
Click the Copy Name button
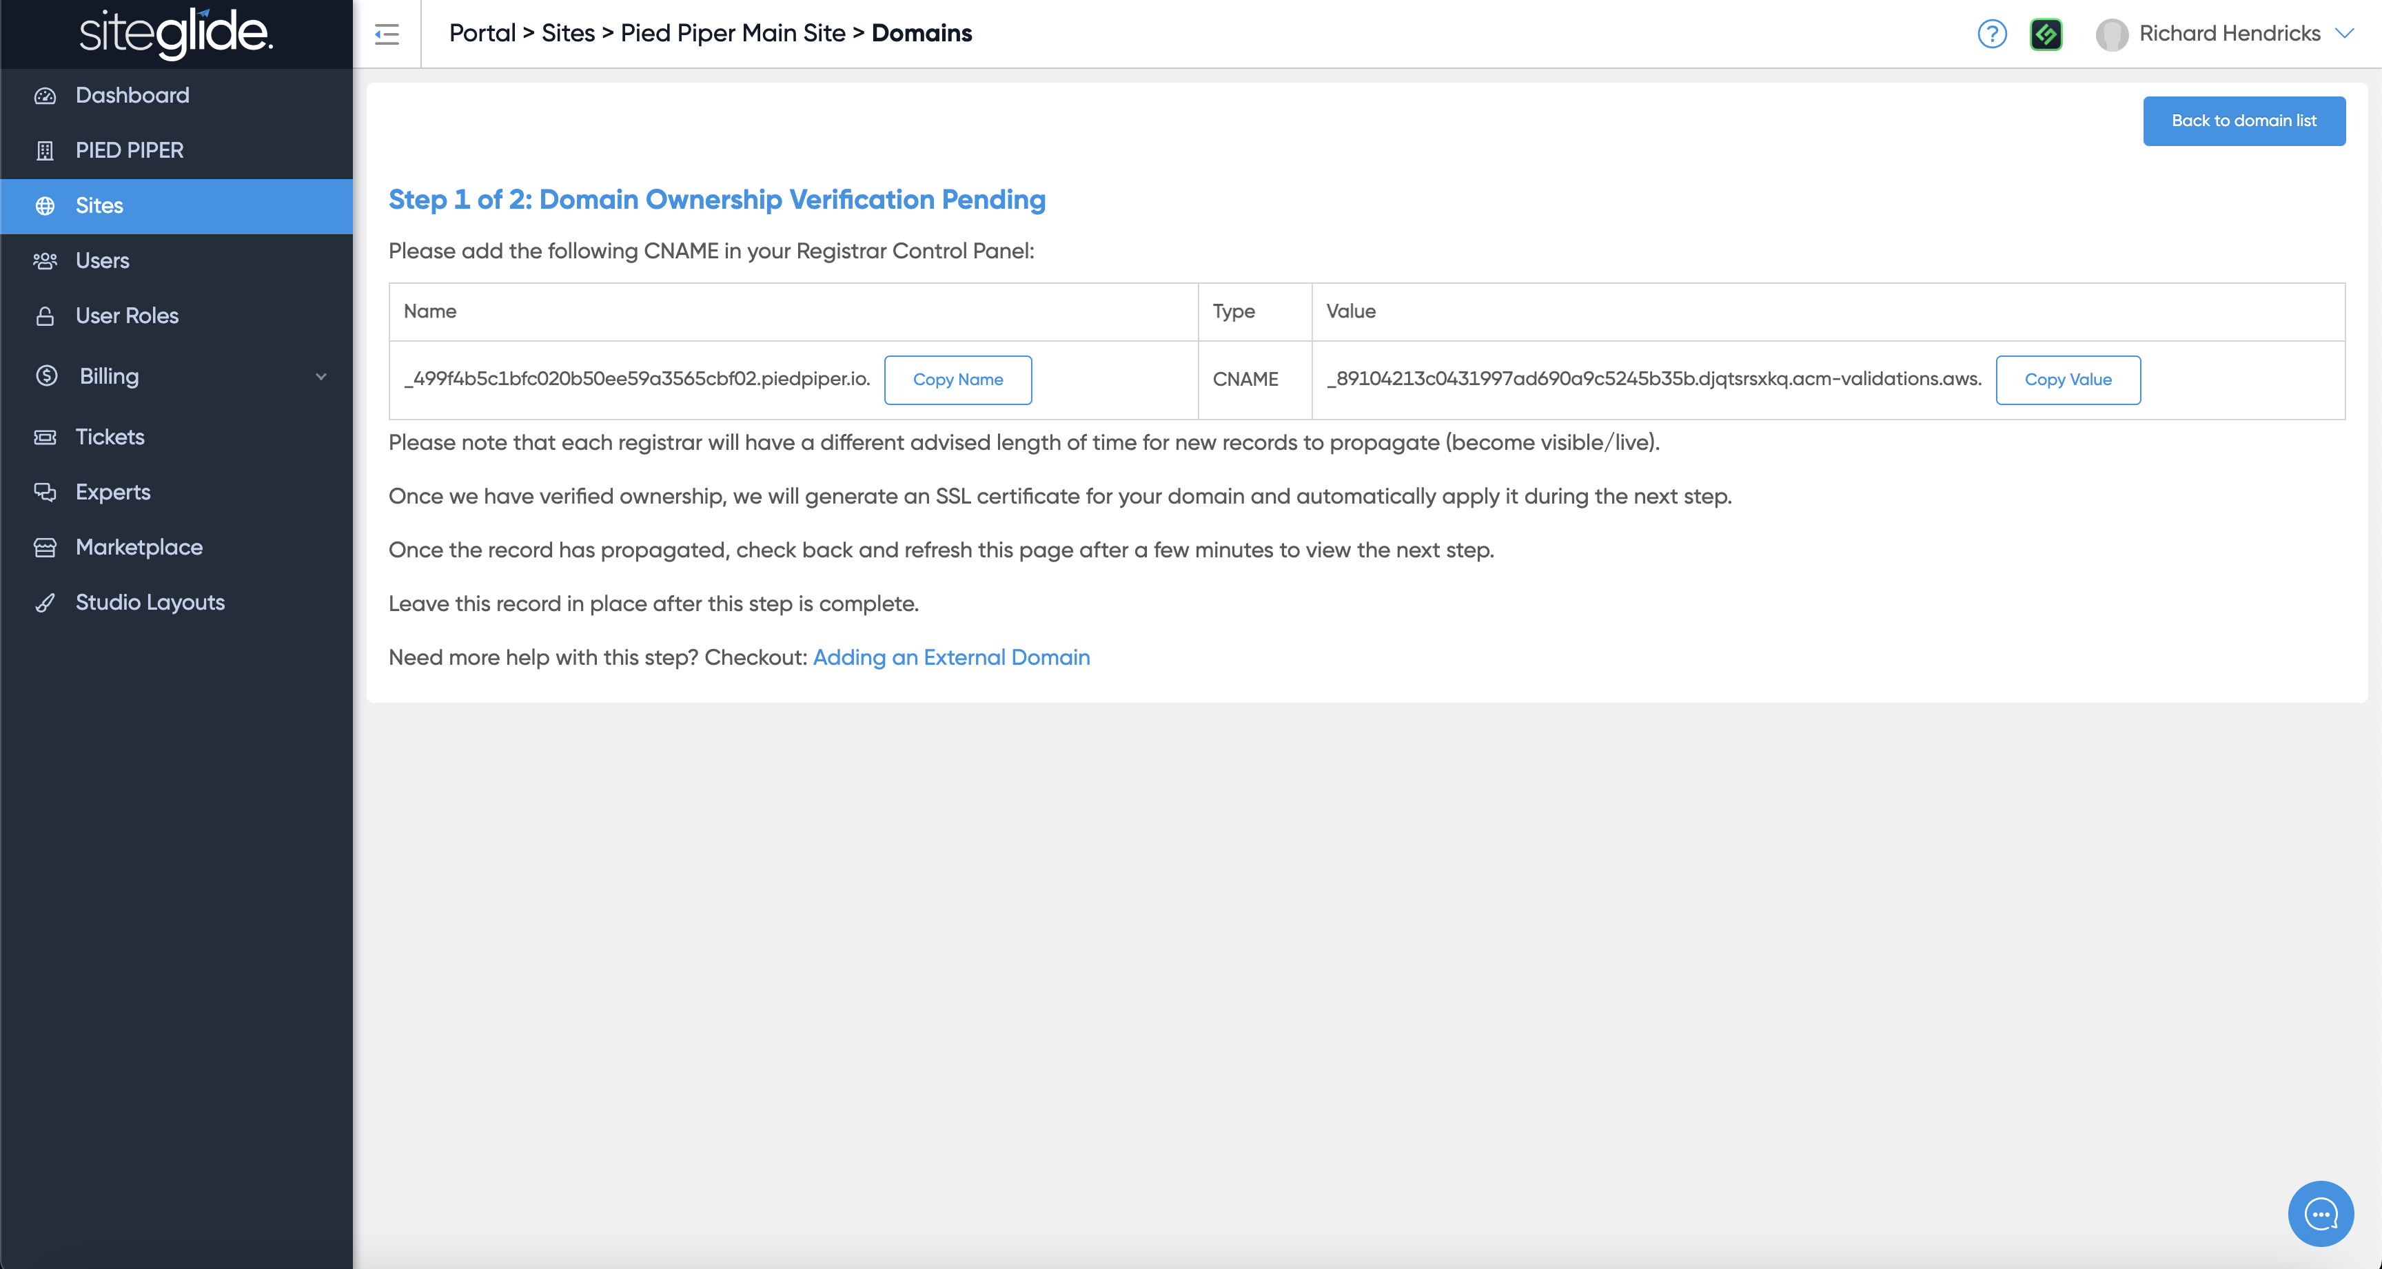click(x=957, y=380)
